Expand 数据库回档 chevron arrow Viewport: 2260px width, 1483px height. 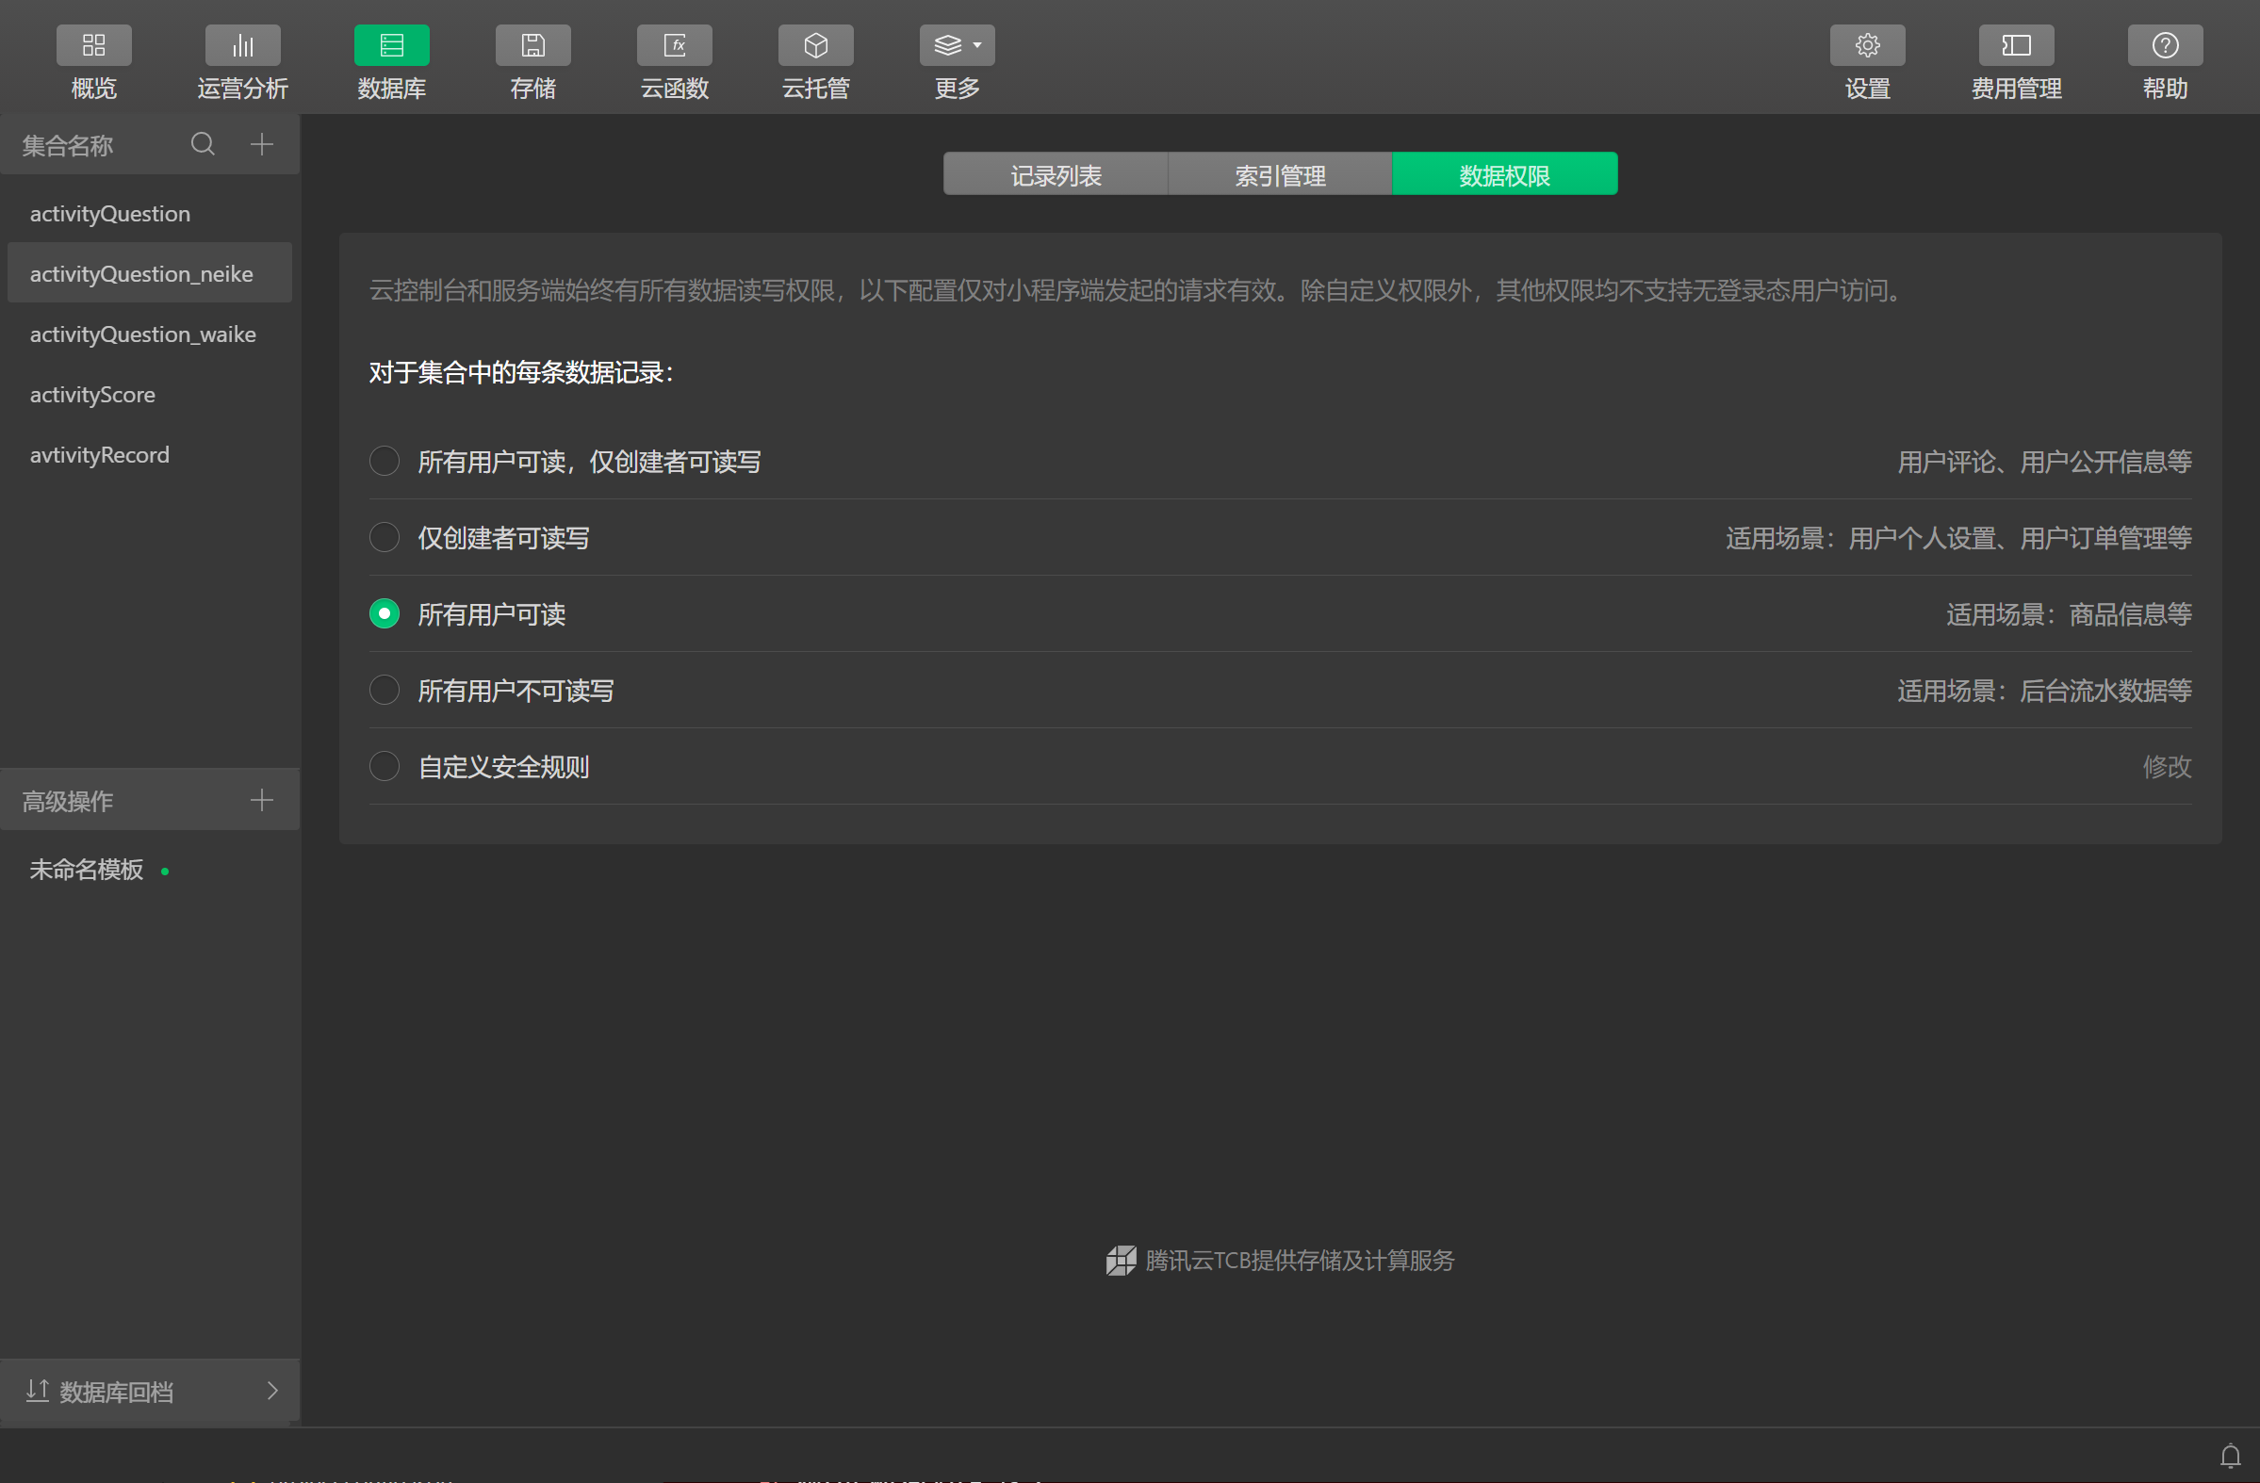(x=272, y=1391)
